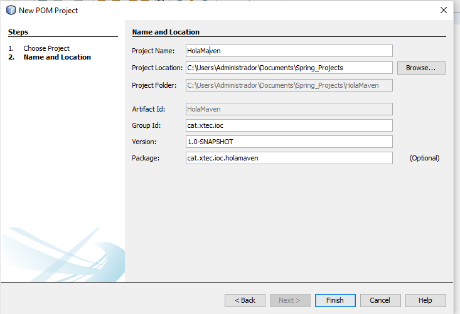460x314 pixels.
Task: Click the New POM Project cube icon
Action: pos(11,10)
